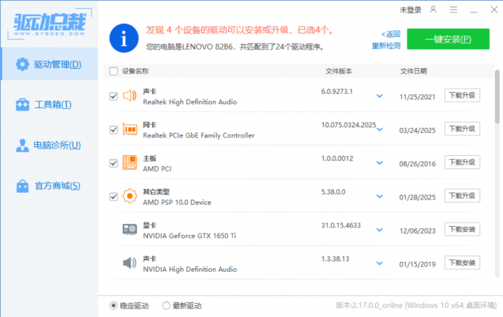The width and height of the screenshot is (503, 317).
Task: Click 下载安装 for NVIDIA GeForce GTX 1650 Ti
Action: pos(462,229)
